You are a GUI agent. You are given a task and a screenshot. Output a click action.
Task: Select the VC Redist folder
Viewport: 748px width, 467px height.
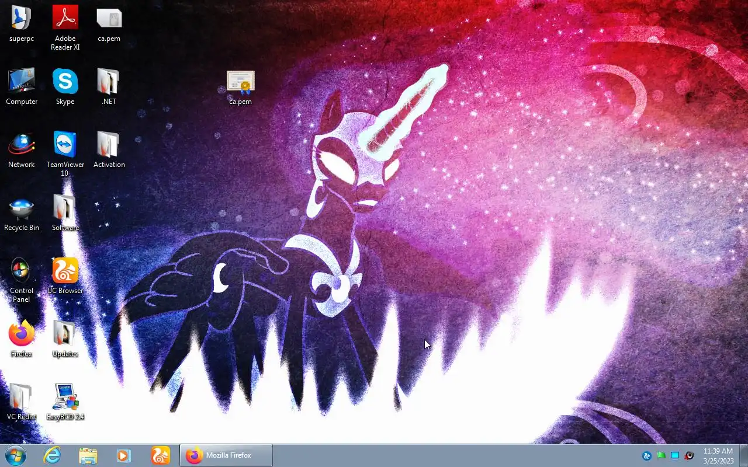tap(22, 402)
